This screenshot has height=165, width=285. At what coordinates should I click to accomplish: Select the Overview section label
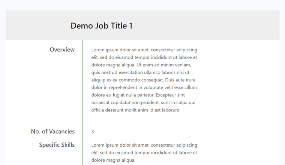click(x=62, y=49)
